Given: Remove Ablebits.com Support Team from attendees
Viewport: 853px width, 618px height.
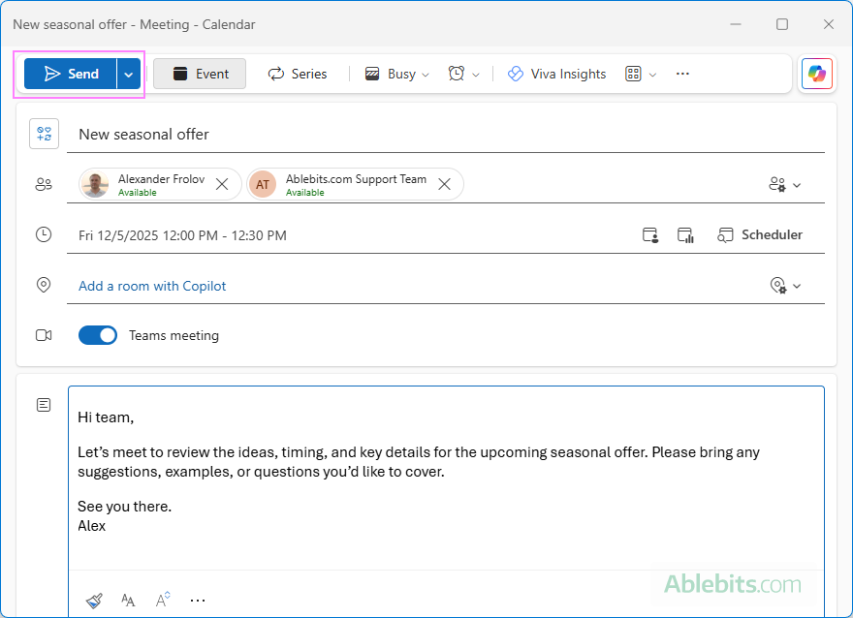Looking at the screenshot, I should (444, 183).
